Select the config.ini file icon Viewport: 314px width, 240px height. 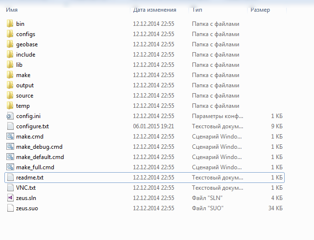(10, 116)
